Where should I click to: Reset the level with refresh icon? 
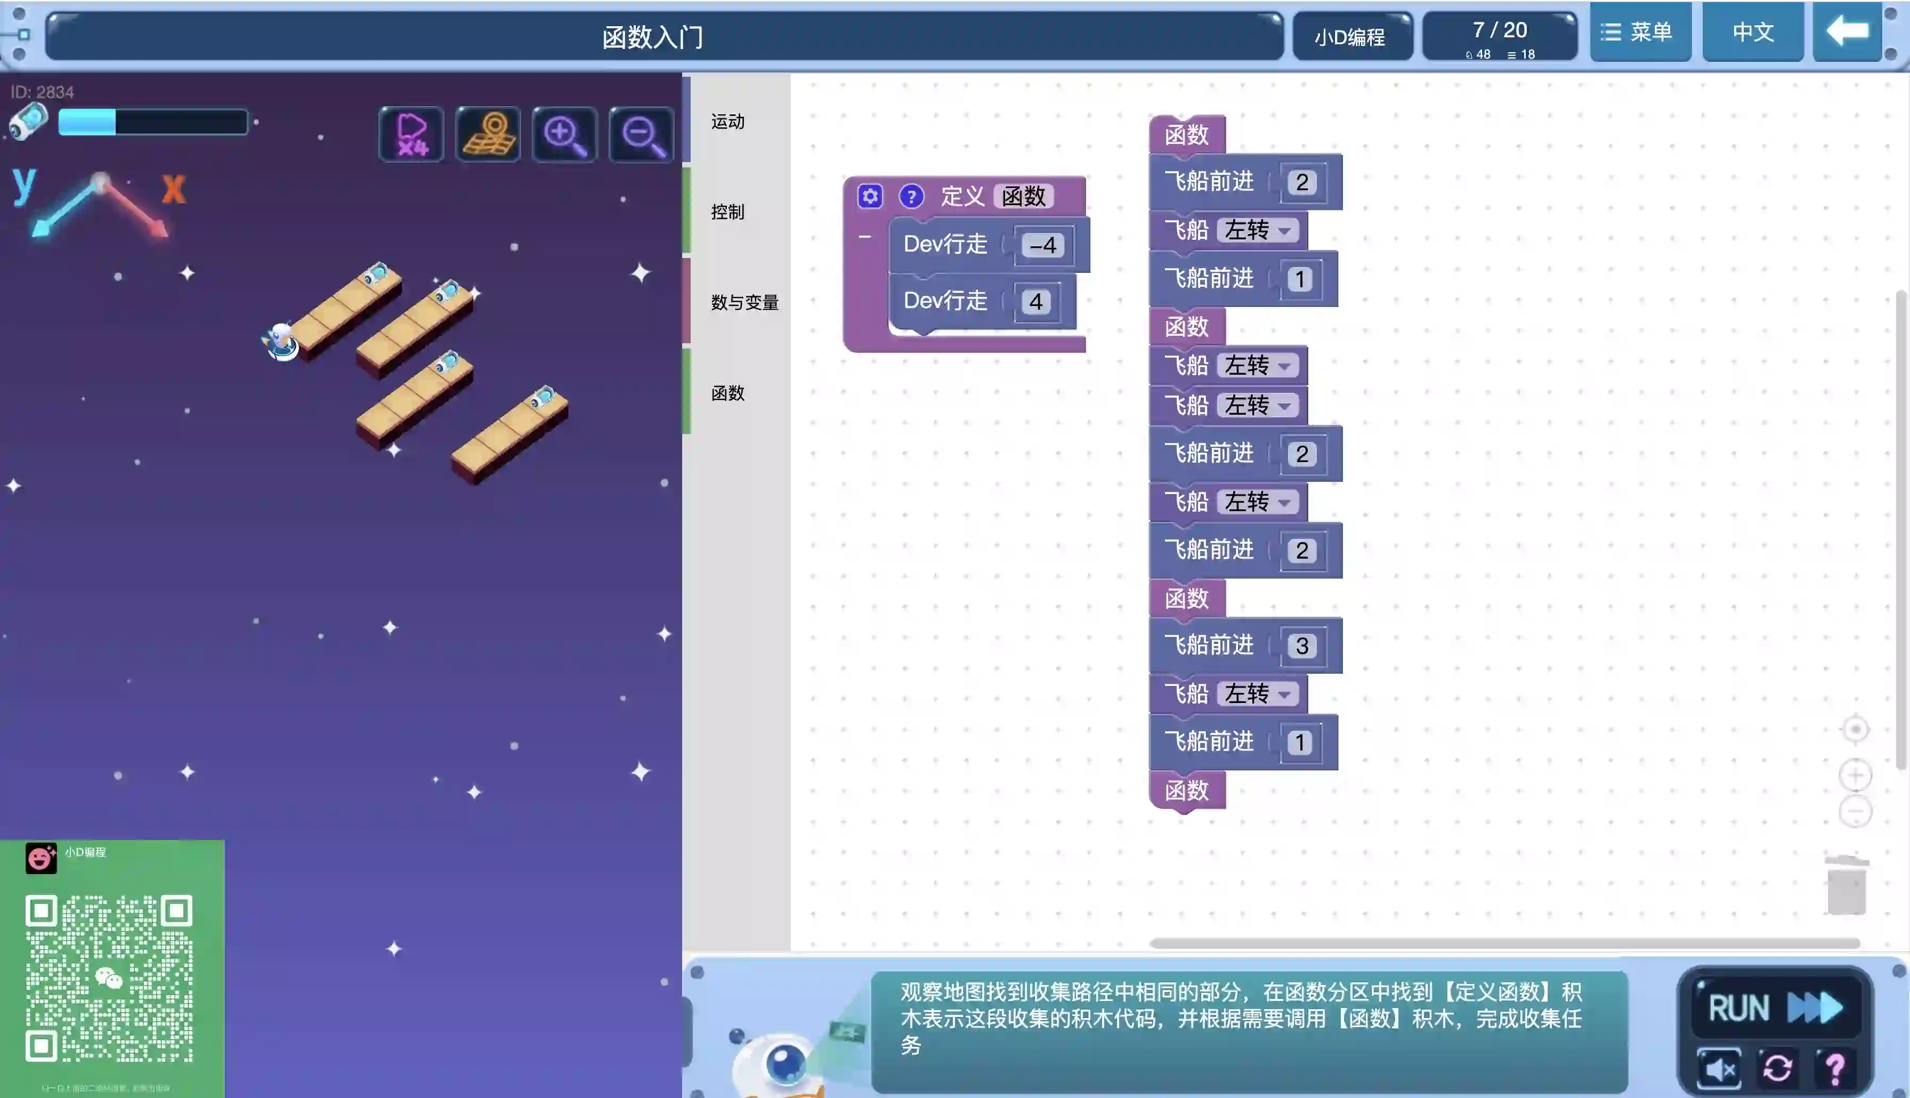pyautogui.click(x=1777, y=1068)
